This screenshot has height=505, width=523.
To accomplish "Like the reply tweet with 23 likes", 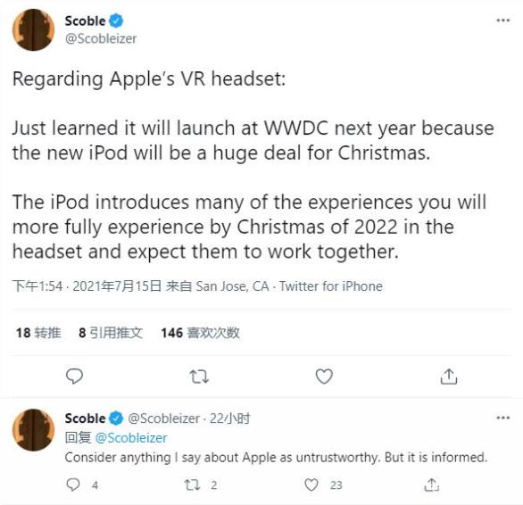I will pos(311,484).
